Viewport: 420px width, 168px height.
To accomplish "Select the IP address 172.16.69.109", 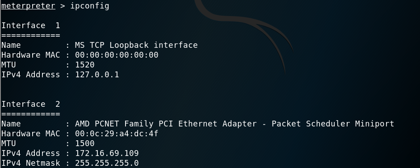I will click(x=107, y=153).
